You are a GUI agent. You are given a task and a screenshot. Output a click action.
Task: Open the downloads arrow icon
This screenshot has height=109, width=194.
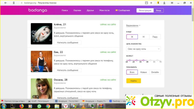pos(164,3)
